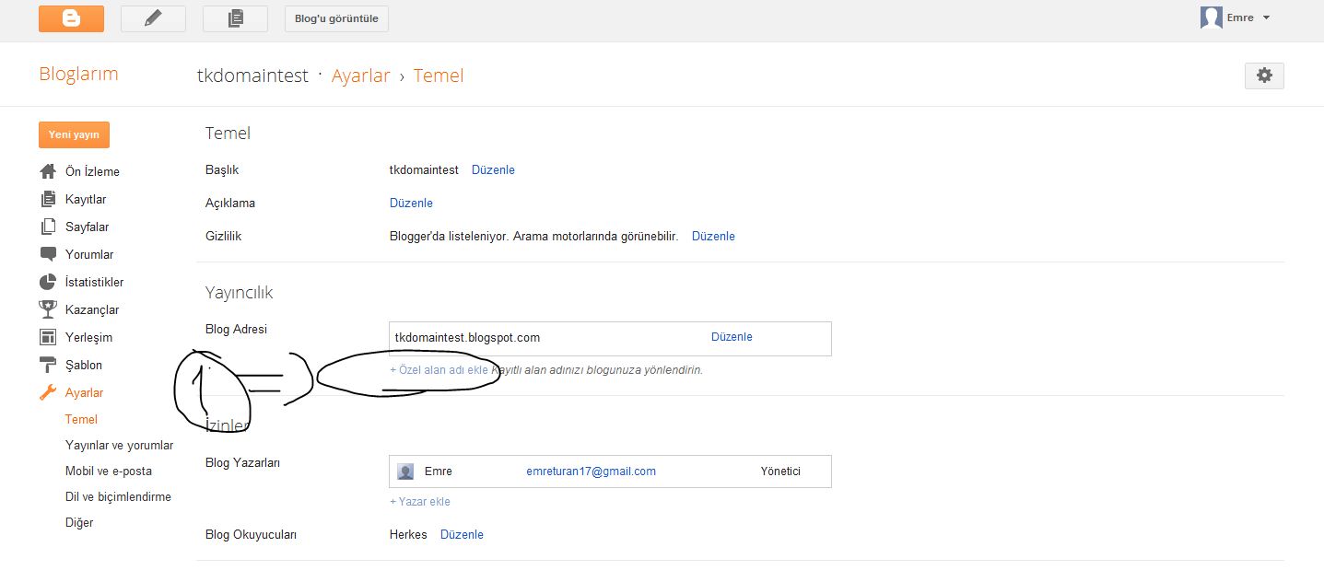Click tkdomaintest blog name in breadcrumb
Image resolution: width=1324 pixels, height=582 pixels.
[252, 76]
